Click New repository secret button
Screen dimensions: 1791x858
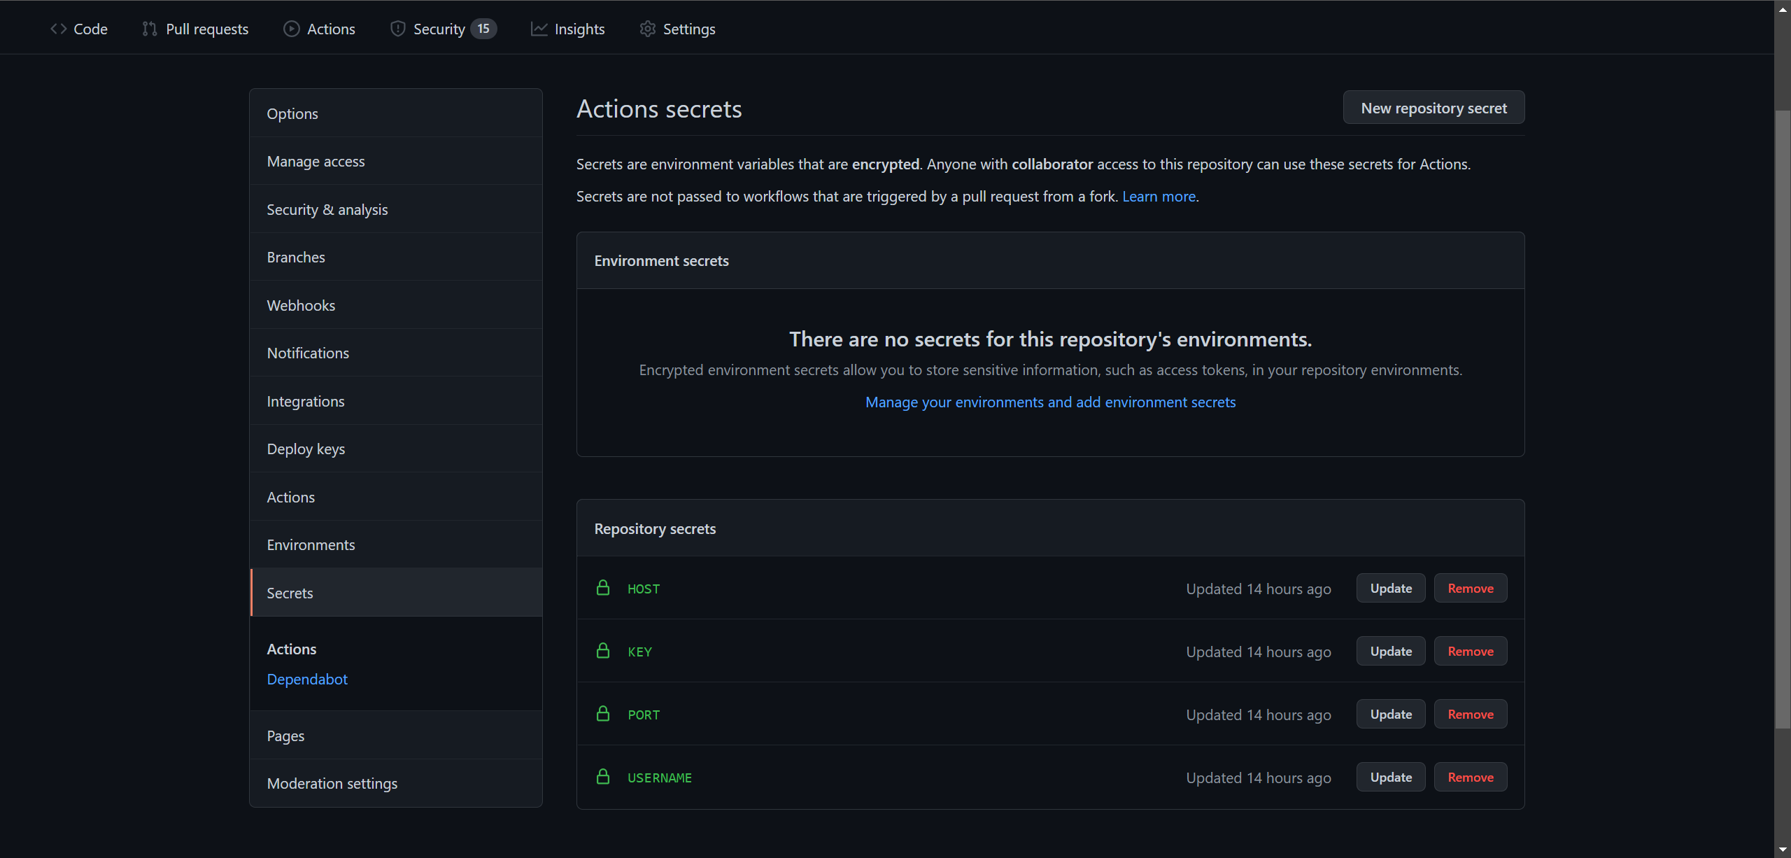[x=1433, y=108]
